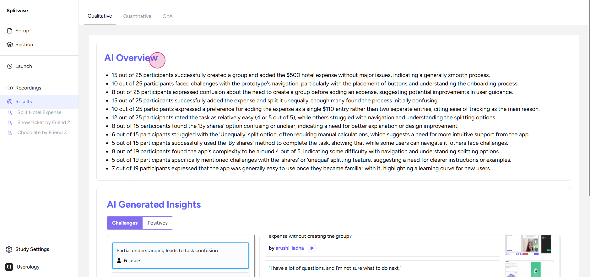590x277 pixels.
Task: Open Recordings via its tape icon
Action: tap(10, 88)
